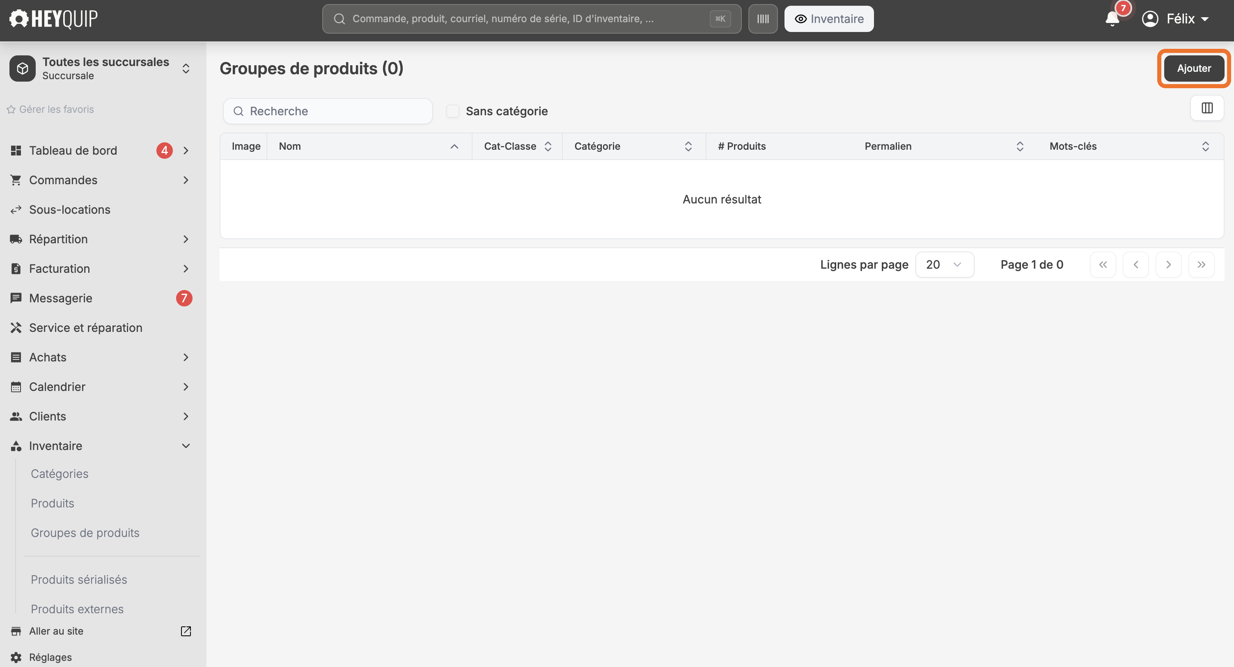Open external link icon next to Aller au site

186,631
